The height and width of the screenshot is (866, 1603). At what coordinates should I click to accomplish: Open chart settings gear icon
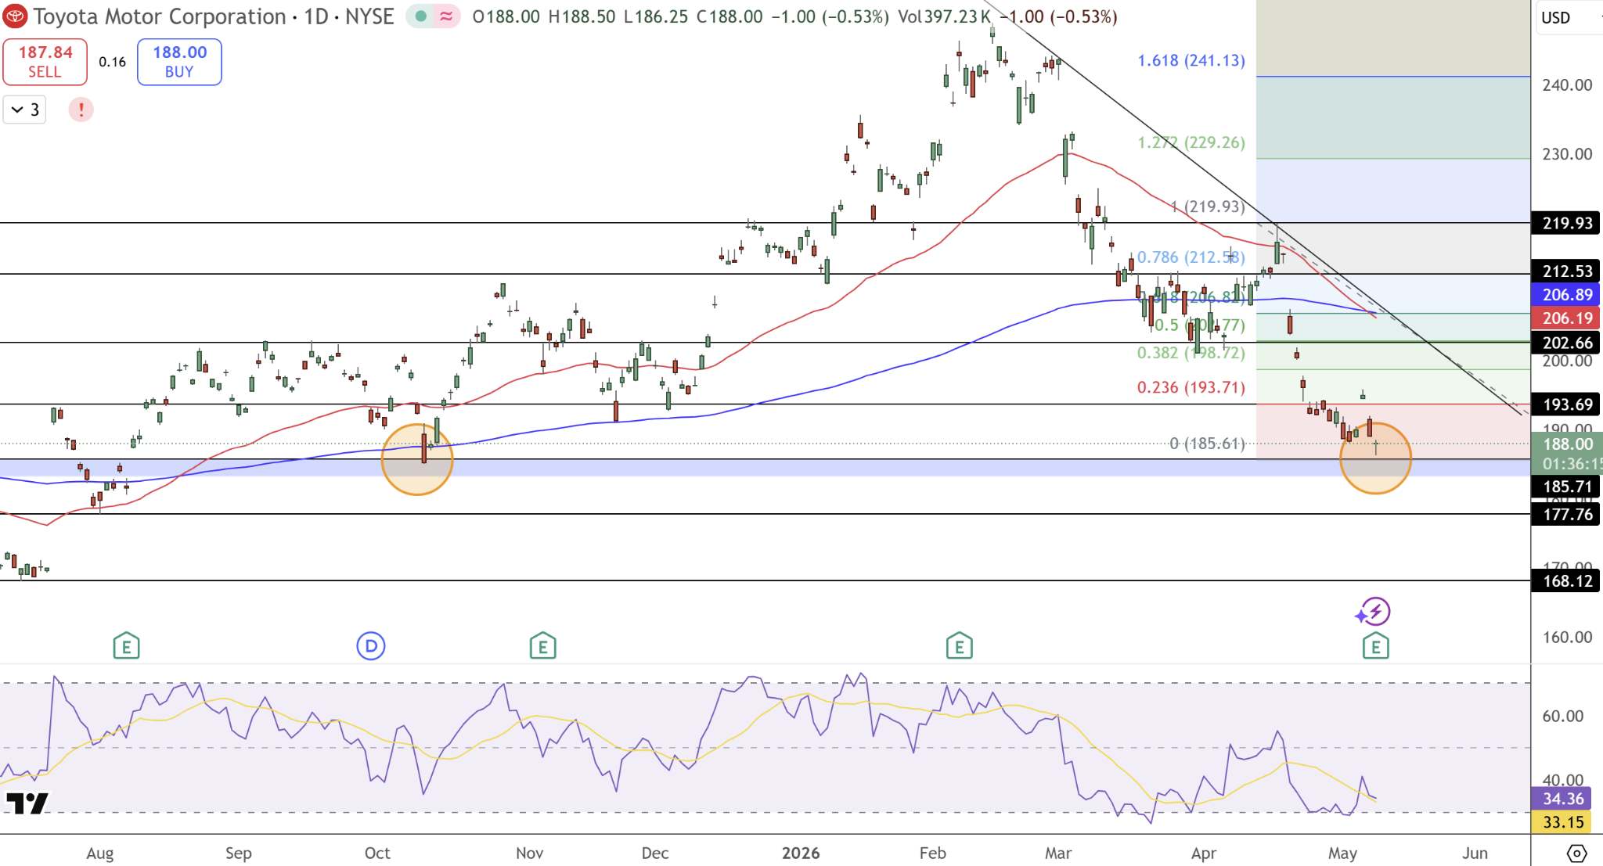coord(1576,853)
